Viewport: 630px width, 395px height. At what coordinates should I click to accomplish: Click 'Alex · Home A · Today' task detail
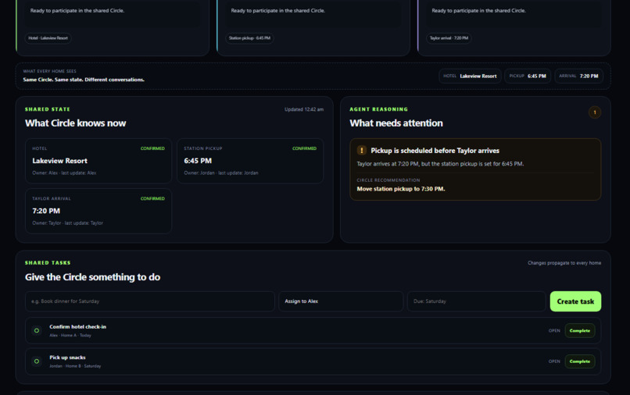coord(70,335)
